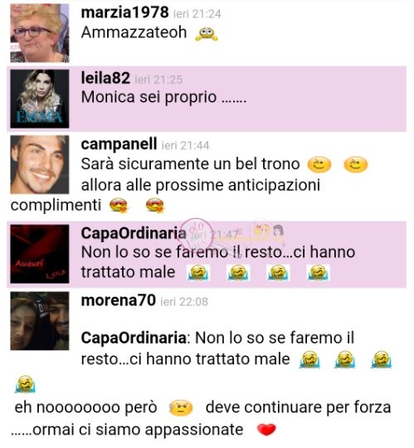414x448 pixels.
Task: Open morena70's couple selfie avatar
Action: coord(40,321)
